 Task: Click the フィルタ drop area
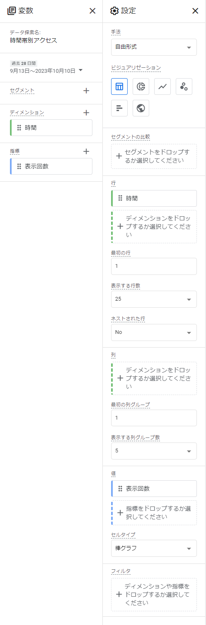(x=154, y=595)
